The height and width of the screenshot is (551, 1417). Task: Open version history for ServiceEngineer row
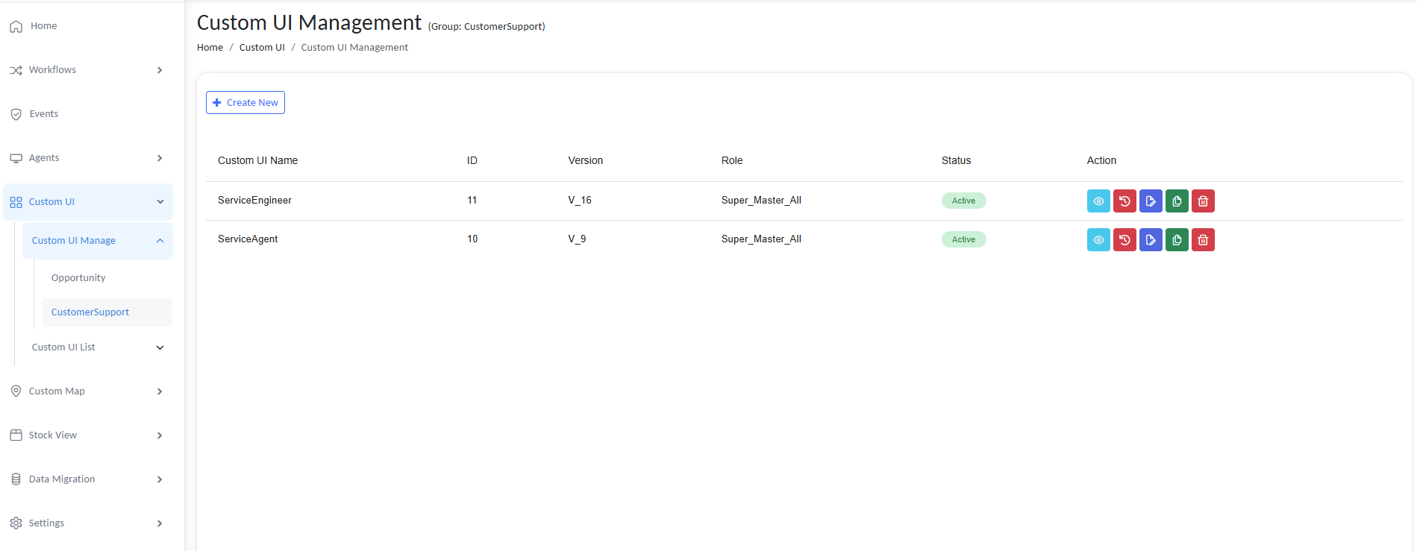pos(1124,201)
